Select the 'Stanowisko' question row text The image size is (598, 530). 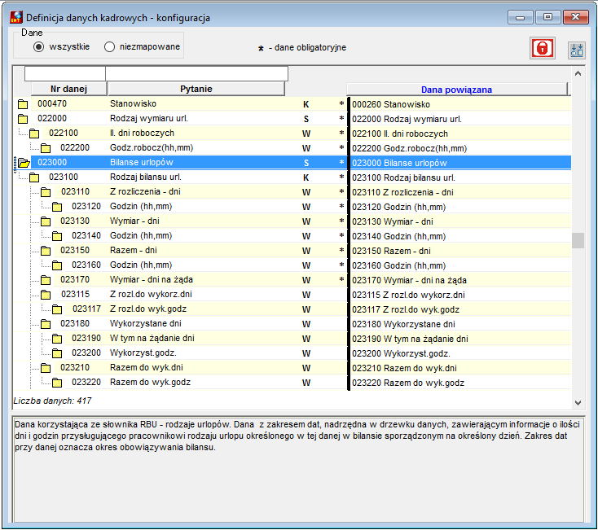click(x=133, y=103)
